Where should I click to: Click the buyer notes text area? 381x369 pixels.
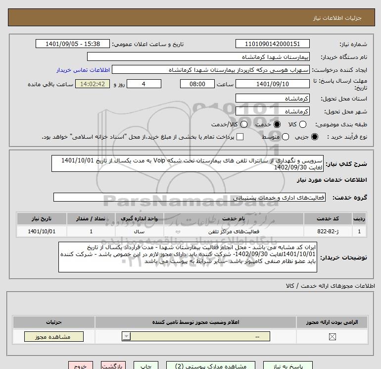188,257
